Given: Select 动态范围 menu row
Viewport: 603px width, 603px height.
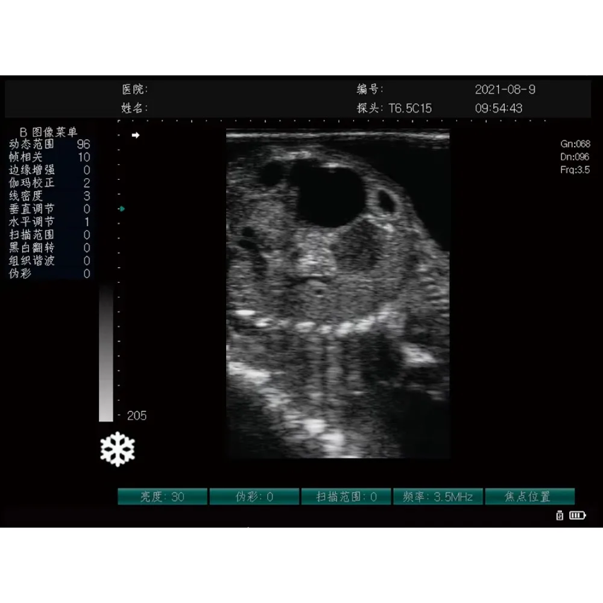Looking at the screenshot, I should click(x=49, y=144).
